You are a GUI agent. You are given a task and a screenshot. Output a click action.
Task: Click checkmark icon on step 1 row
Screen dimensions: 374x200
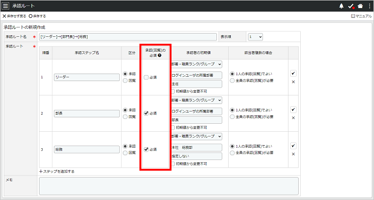tap(293, 74)
